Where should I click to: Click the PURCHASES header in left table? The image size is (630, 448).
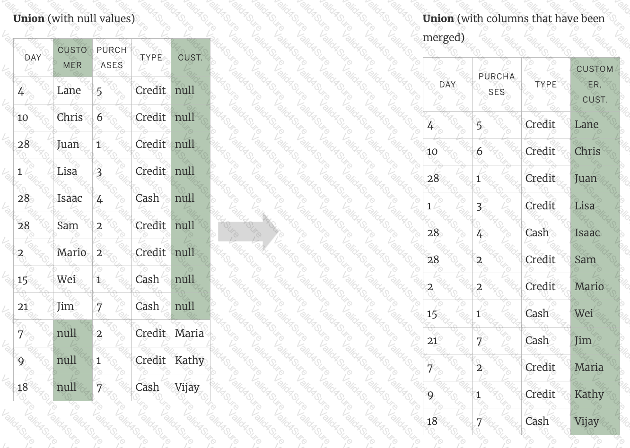(112, 58)
